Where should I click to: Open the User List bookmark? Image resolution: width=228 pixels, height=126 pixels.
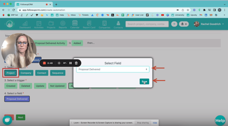coord(138,15)
